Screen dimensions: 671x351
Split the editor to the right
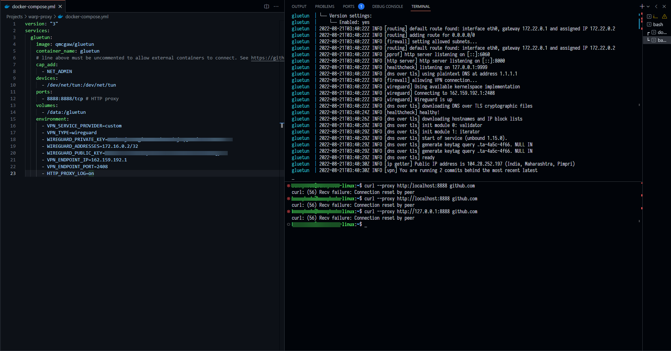point(266,6)
